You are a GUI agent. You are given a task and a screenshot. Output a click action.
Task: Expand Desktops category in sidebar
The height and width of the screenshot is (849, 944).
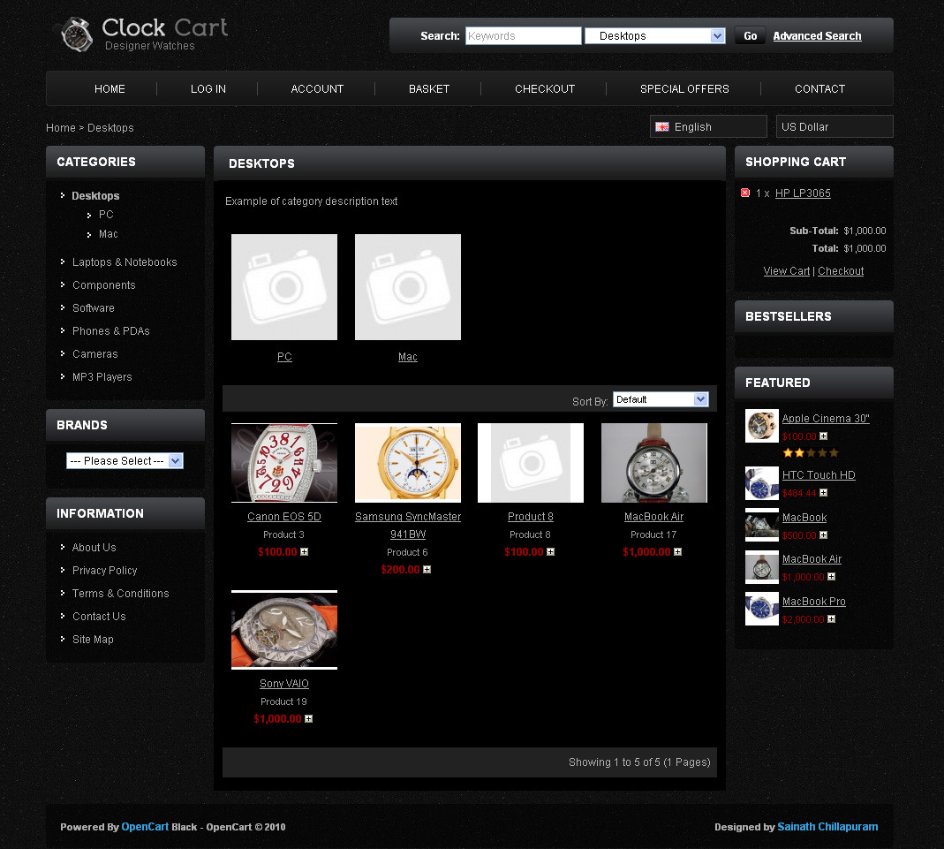coord(95,196)
